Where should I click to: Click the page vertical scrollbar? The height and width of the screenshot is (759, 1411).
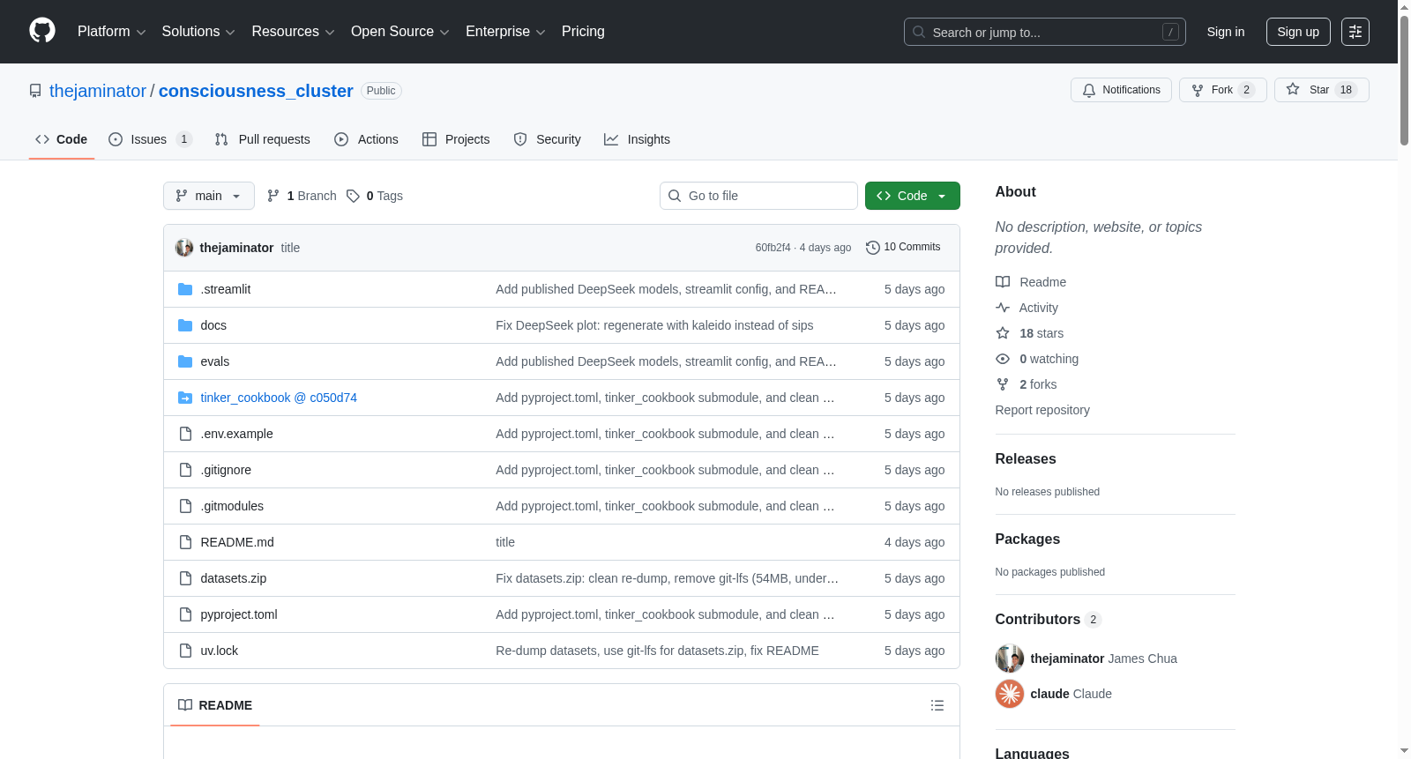(x=1404, y=79)
